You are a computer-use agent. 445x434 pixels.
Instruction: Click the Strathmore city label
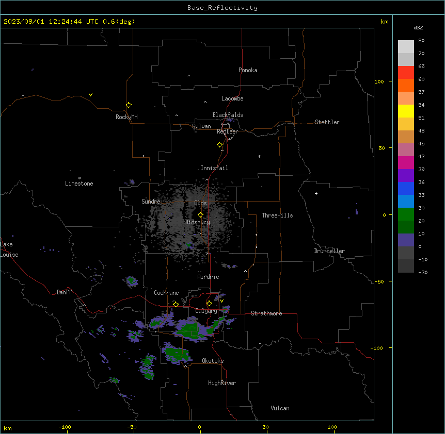click(266, 313)
